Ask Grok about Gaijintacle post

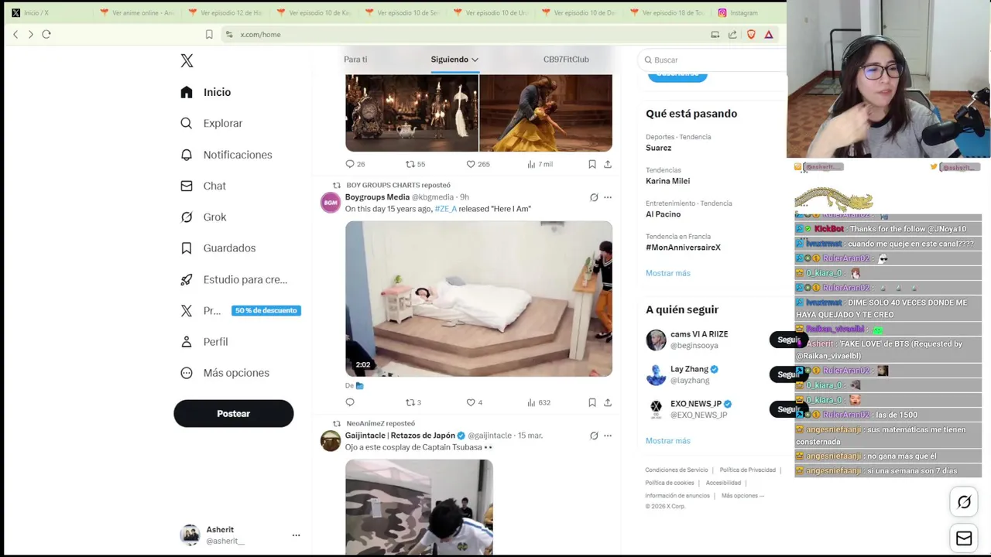click(594, 436)
